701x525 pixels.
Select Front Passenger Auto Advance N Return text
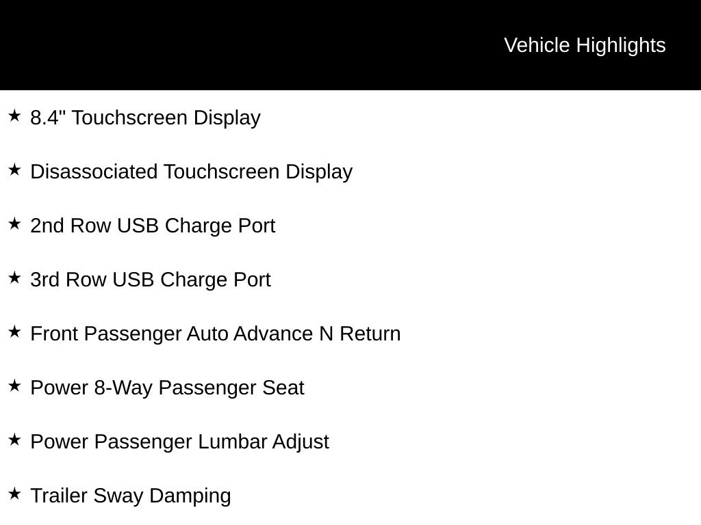pyautogui.click(x=216, y=334)
